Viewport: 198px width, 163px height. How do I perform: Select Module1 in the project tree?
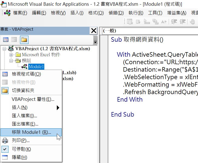(x=36, y=66)
